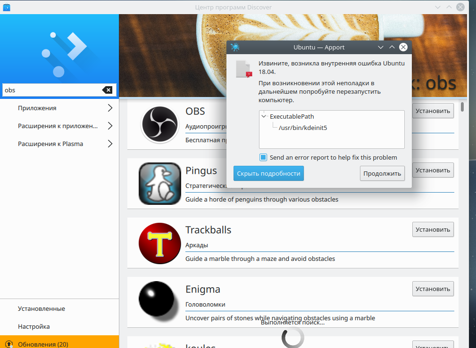
Task: Maximize Discover window via title bar up chevron
Action: click(449, 7)
